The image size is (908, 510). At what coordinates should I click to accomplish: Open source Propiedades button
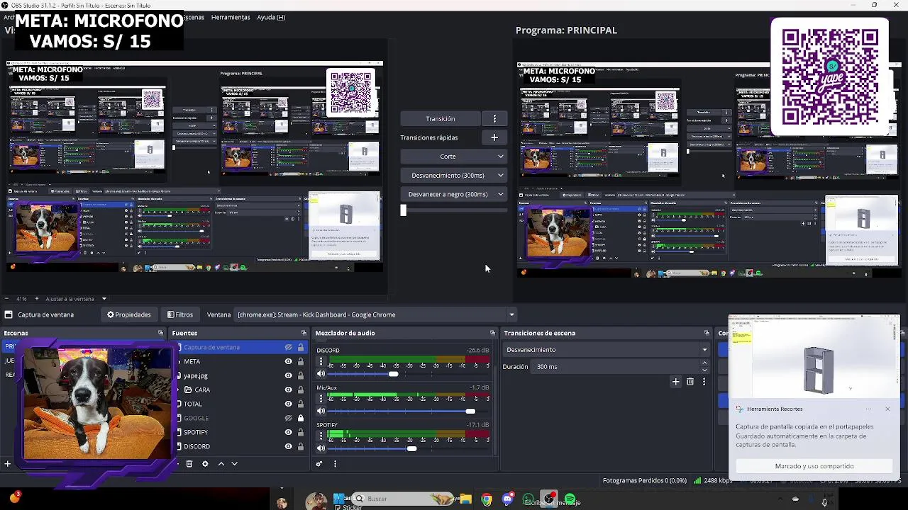[129, 314]
